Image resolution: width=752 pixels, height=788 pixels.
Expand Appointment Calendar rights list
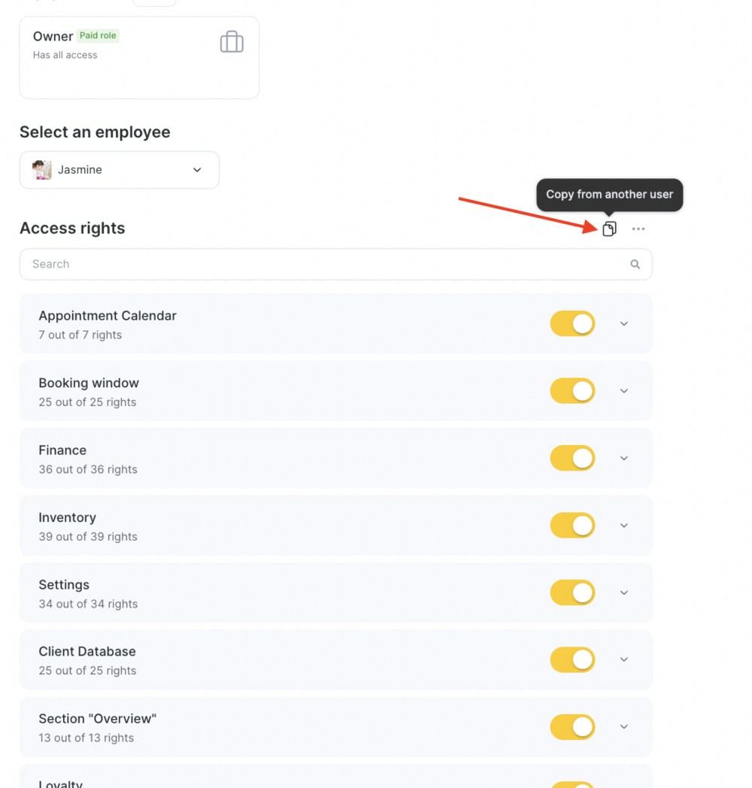tap(624, 323)
